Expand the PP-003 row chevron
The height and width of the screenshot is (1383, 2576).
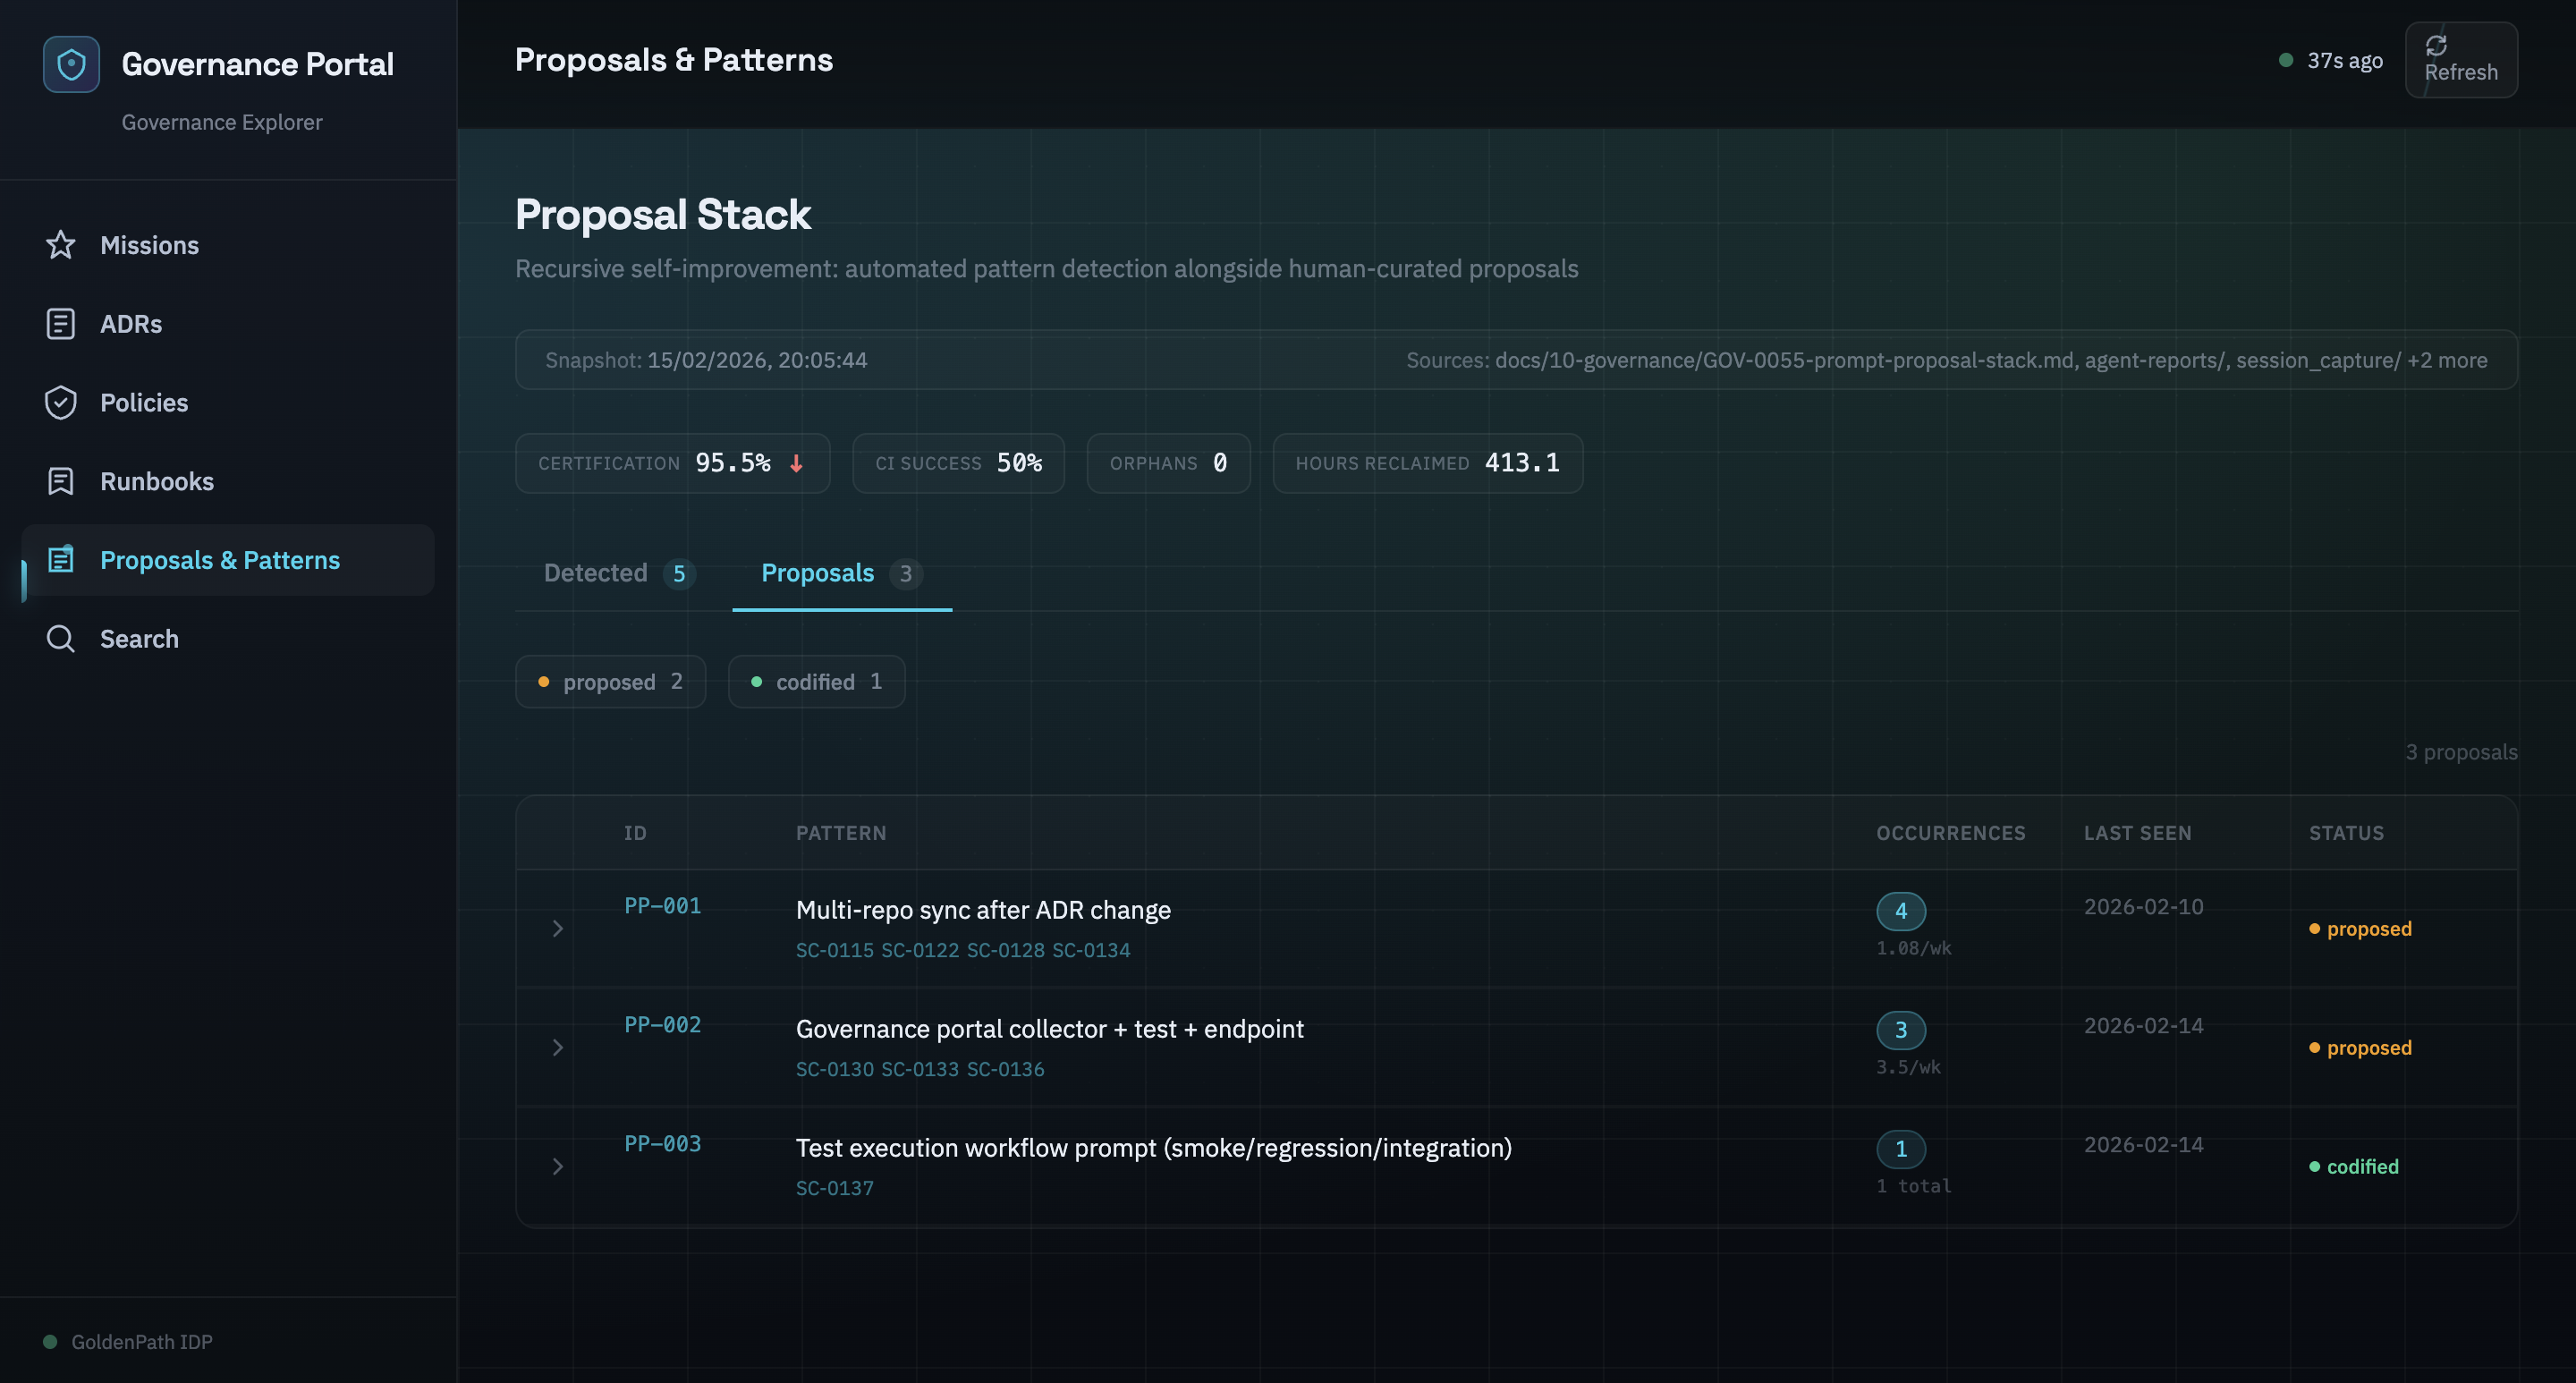click(558, 1167)
